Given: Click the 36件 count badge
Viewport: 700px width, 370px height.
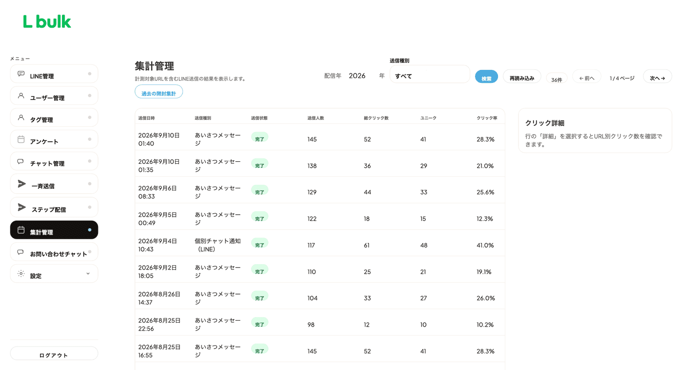Looking at the screenshot, I should click(556, 79).
